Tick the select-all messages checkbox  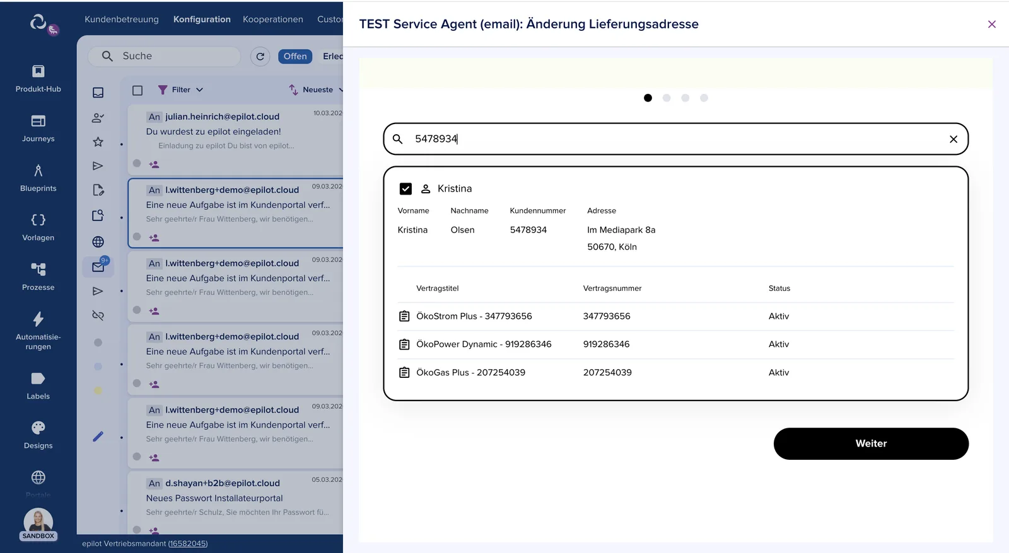[137, 90]
